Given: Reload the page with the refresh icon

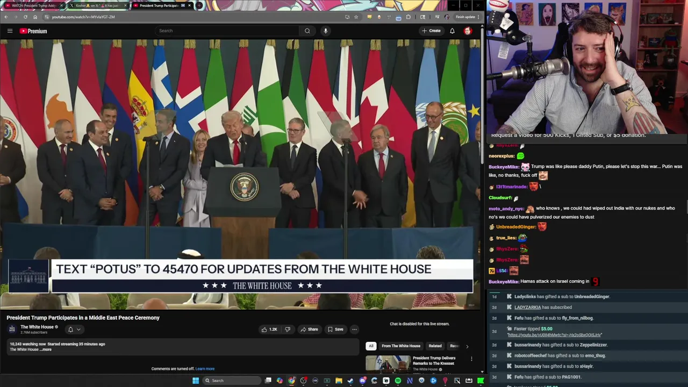Looking at the screenshot, I should 25,17.
